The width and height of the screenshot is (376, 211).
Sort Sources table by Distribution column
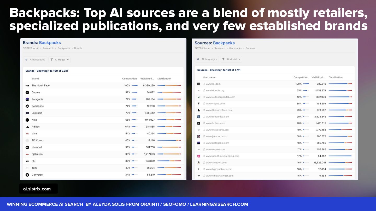click(x=336, y=77)
